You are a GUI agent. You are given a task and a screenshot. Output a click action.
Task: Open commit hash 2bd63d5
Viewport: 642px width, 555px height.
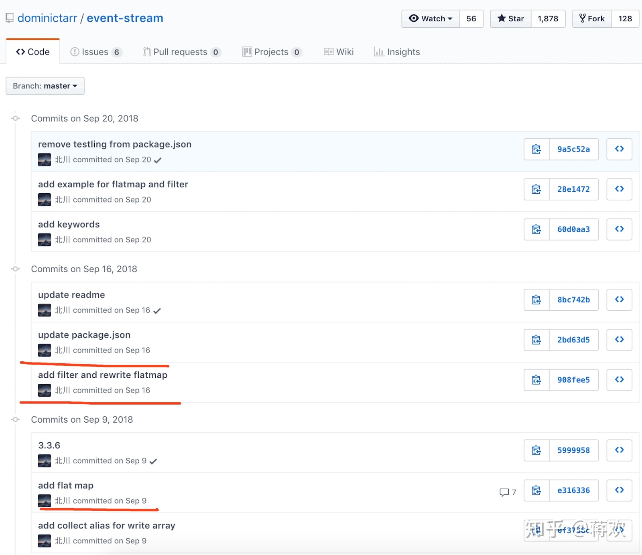tap(574, 340)
